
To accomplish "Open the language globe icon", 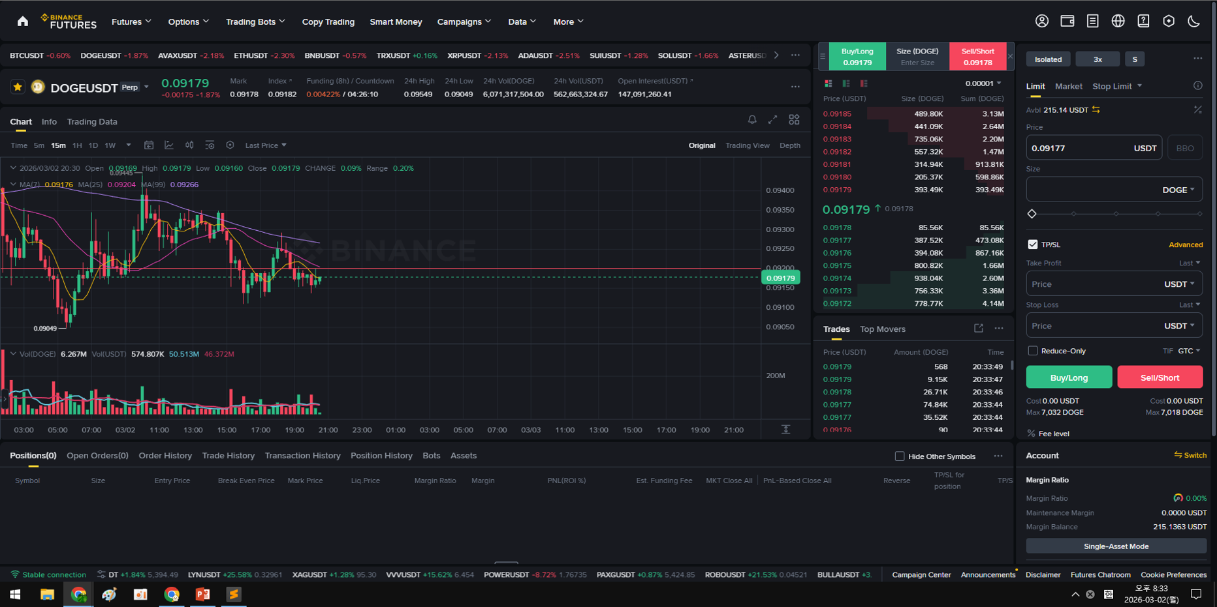I will [1118, 22].
